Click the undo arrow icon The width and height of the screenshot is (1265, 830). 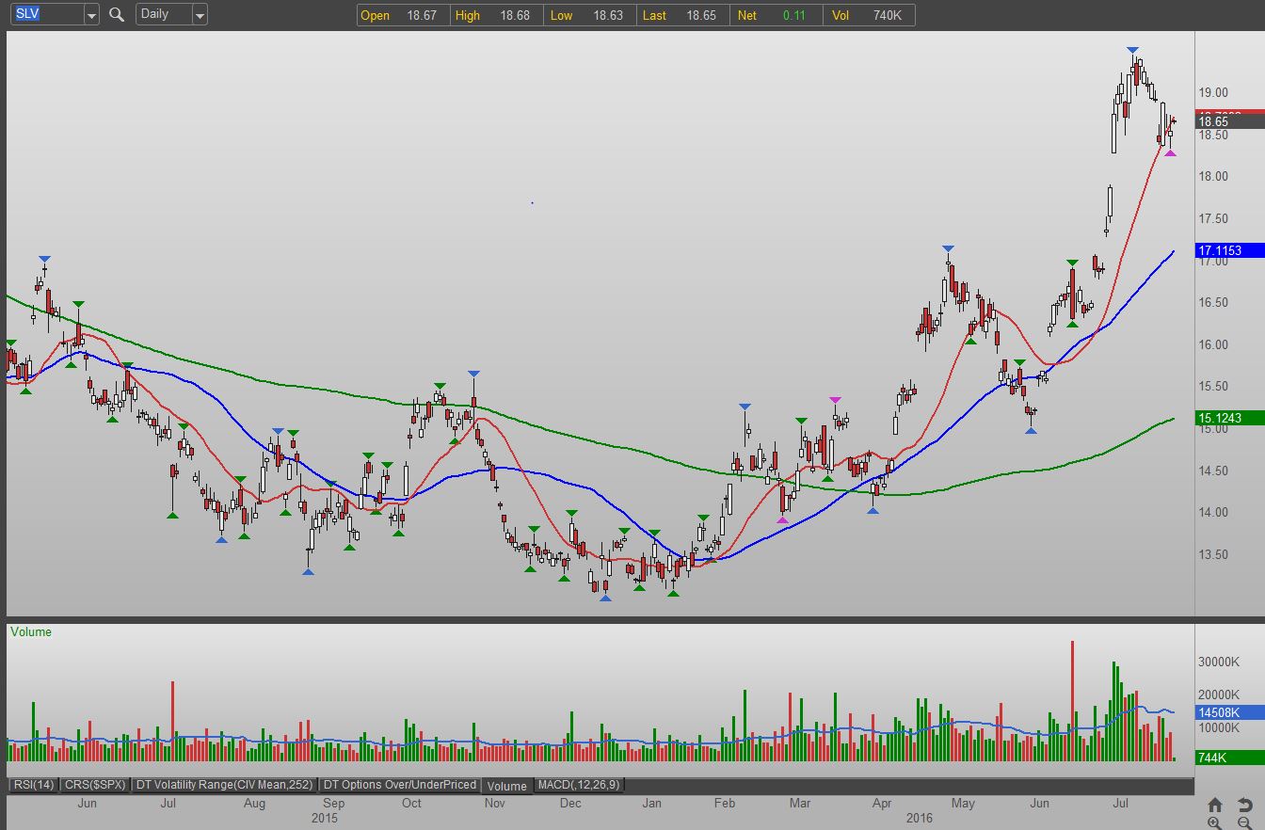[1244, 805]
